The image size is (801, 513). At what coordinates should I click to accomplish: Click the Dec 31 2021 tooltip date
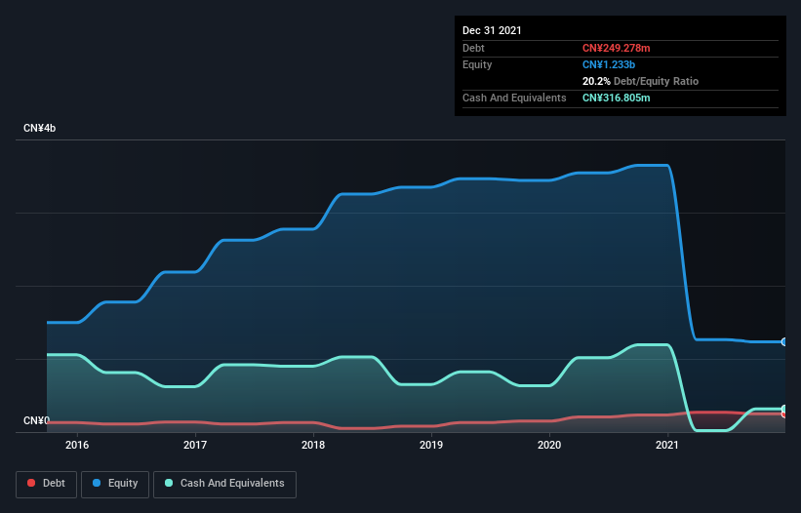point(492,30)
